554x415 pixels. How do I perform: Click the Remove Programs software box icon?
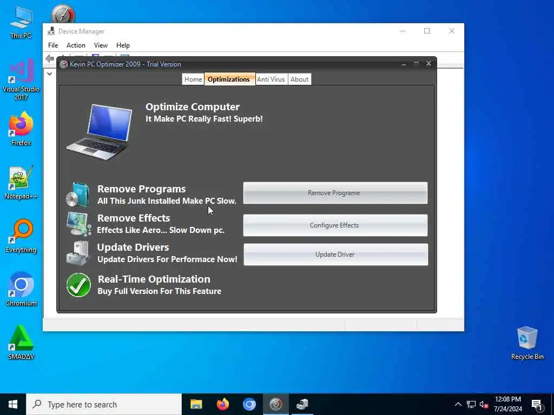click(77, 195)
